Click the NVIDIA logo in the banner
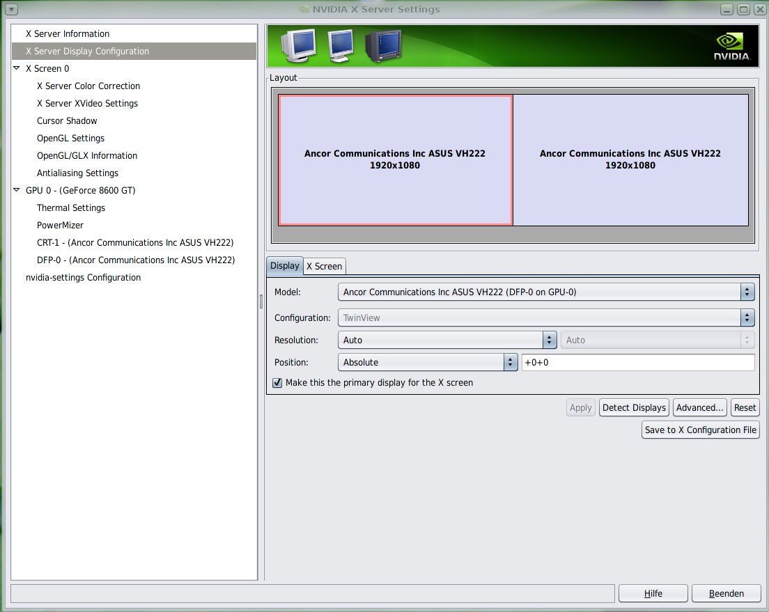The image size is (769, 612). coord(731,45)
